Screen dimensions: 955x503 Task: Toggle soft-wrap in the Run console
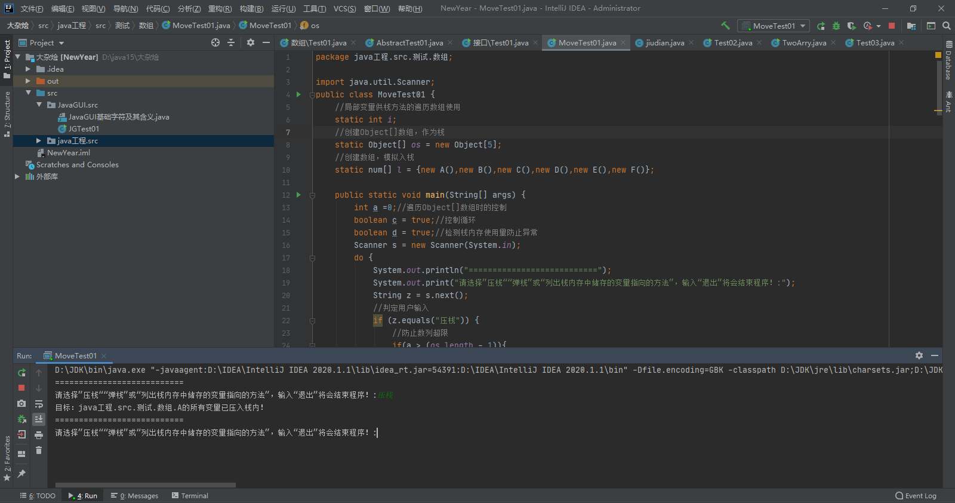coord(39,404)
